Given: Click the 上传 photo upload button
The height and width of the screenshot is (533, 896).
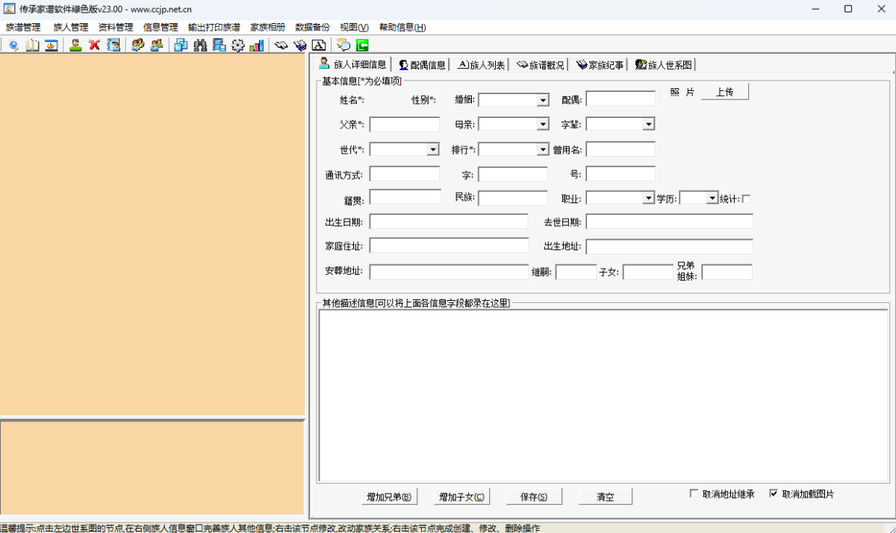Looking at the screenshot, I should click(x=724, y=92).
